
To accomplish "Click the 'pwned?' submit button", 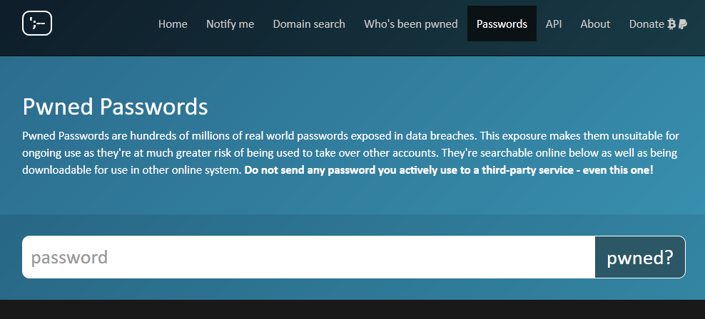I will click(x=640, y=257).
